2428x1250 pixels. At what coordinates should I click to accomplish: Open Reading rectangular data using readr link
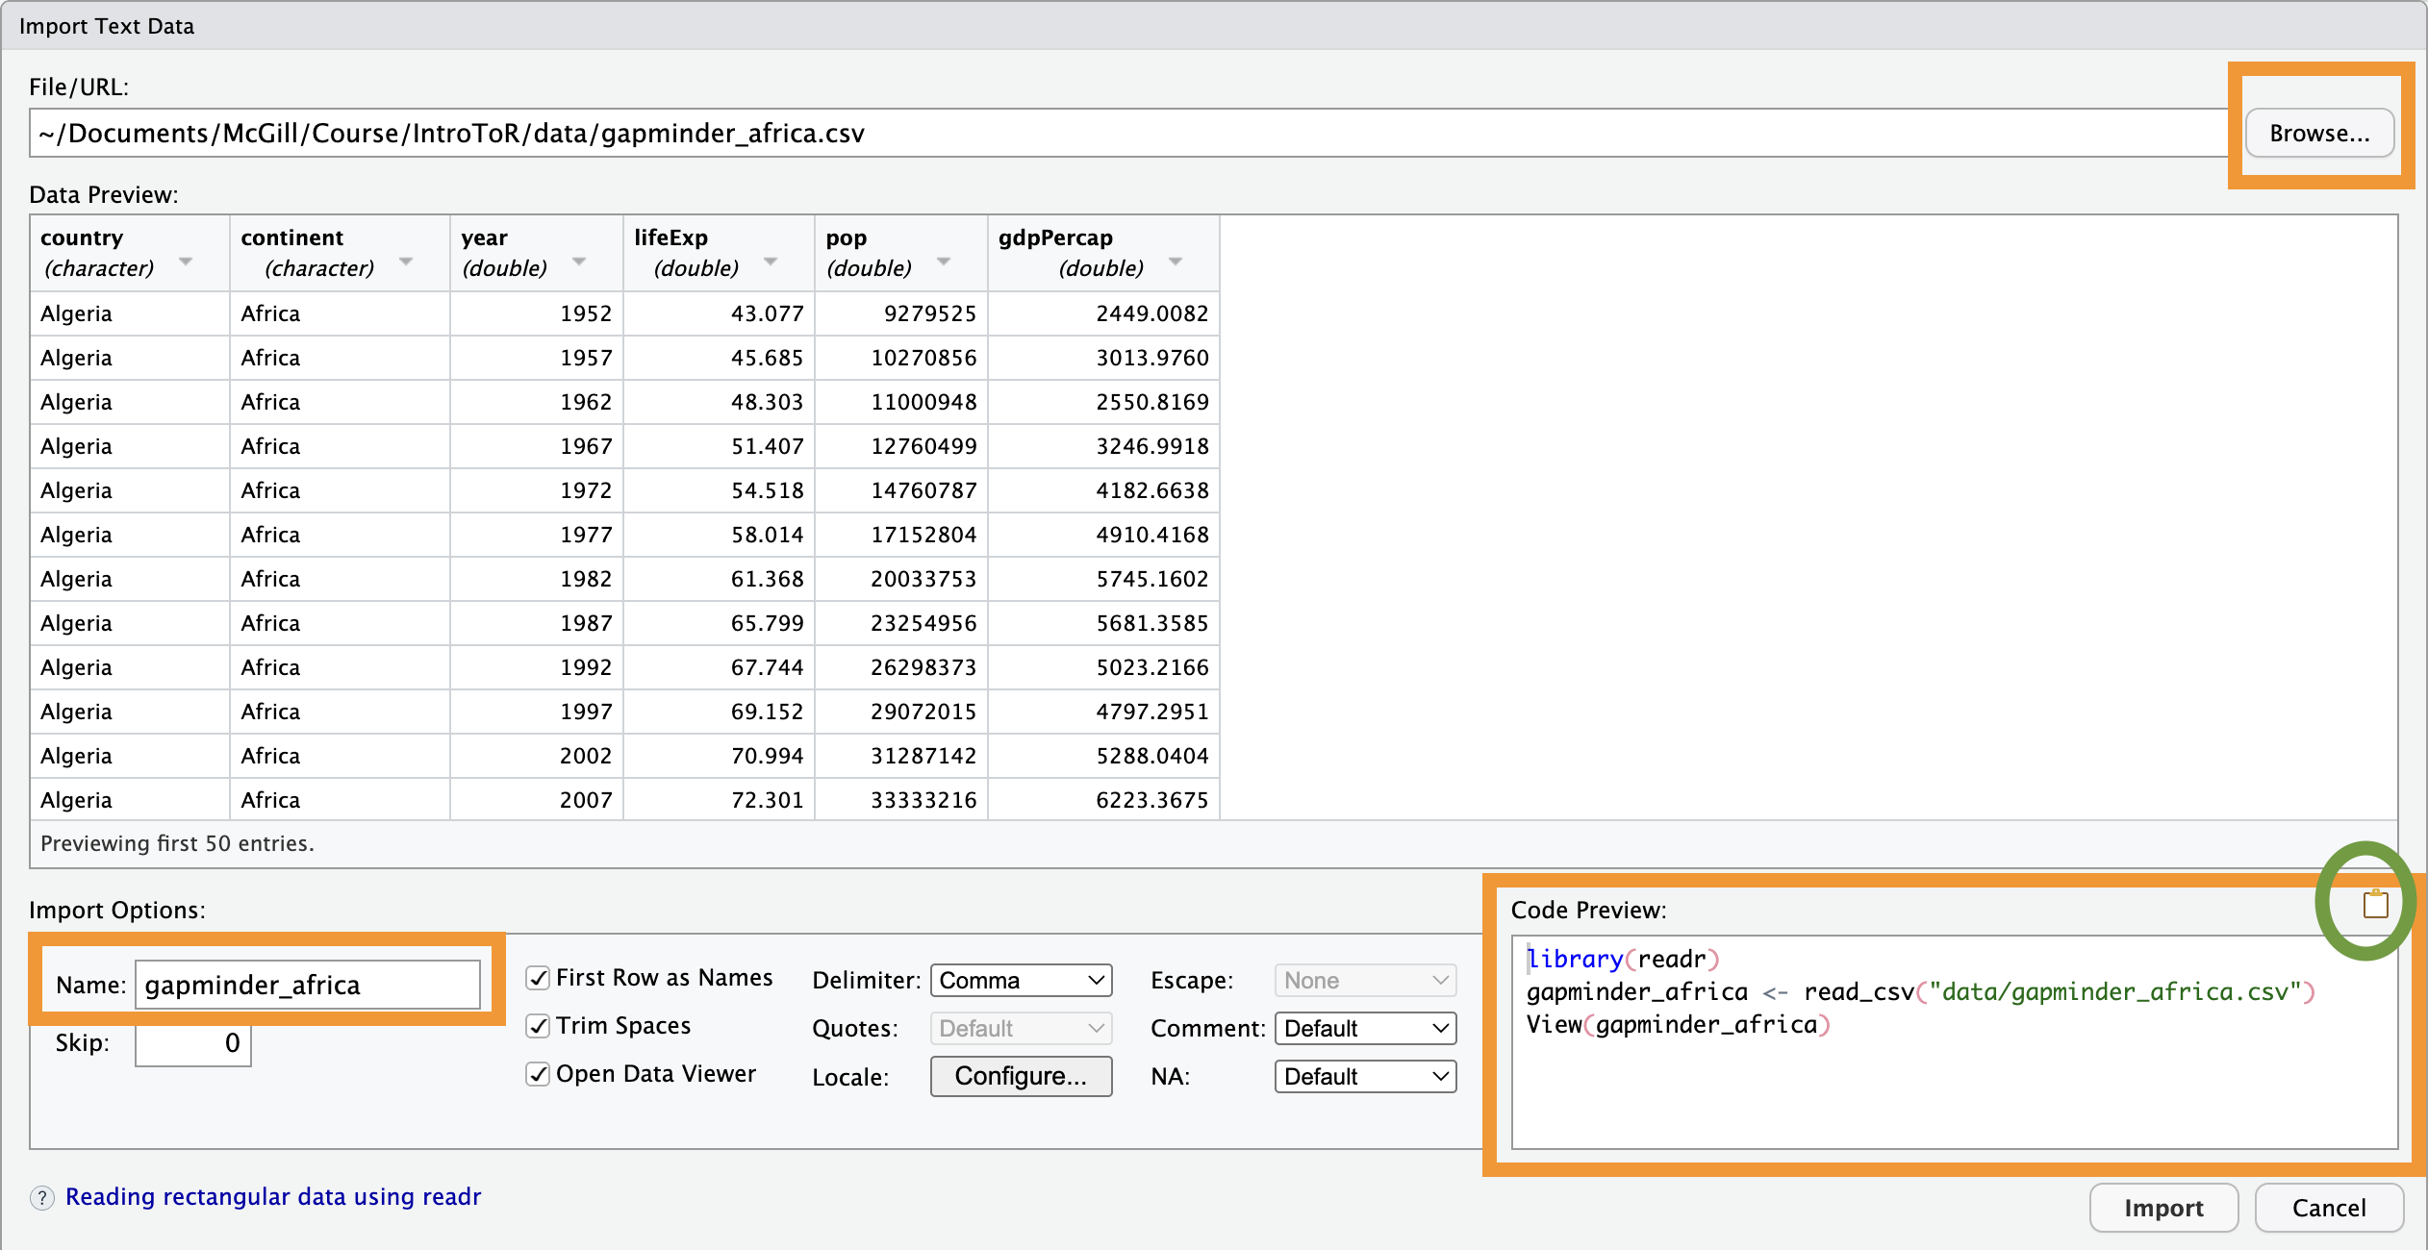coord(273,1197)
